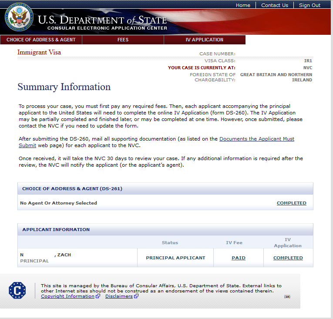Click the blue Bureau of Consular Affairs badge icon
This screenshot has height=319, width=333.
pos(17,290)
